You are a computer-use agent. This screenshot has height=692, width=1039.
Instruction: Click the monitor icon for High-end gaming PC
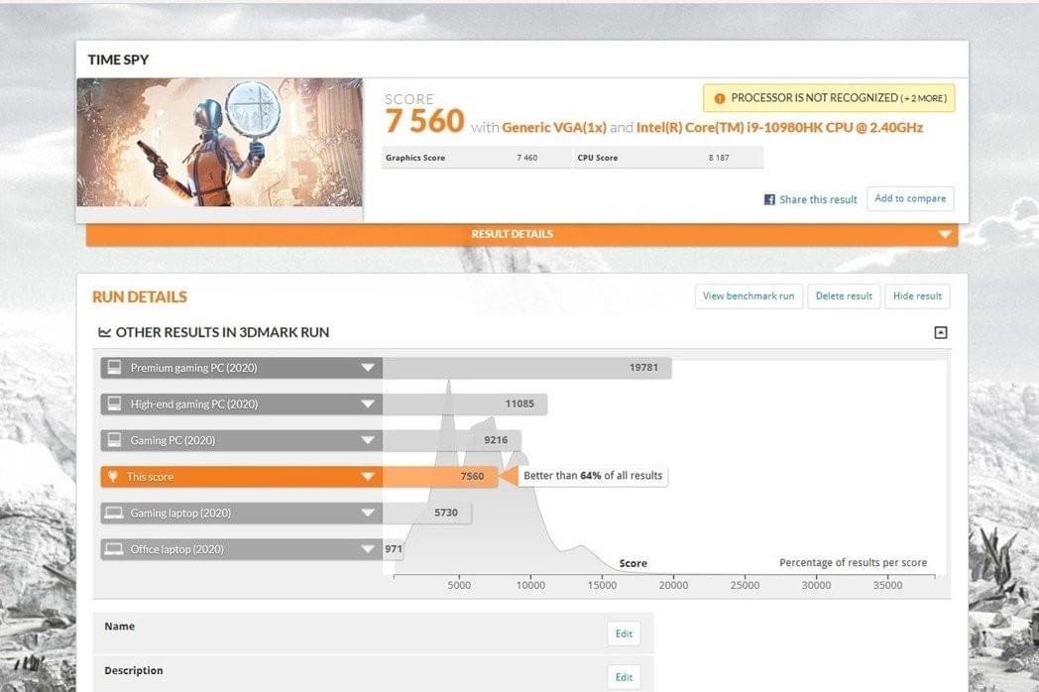(114, 404)
